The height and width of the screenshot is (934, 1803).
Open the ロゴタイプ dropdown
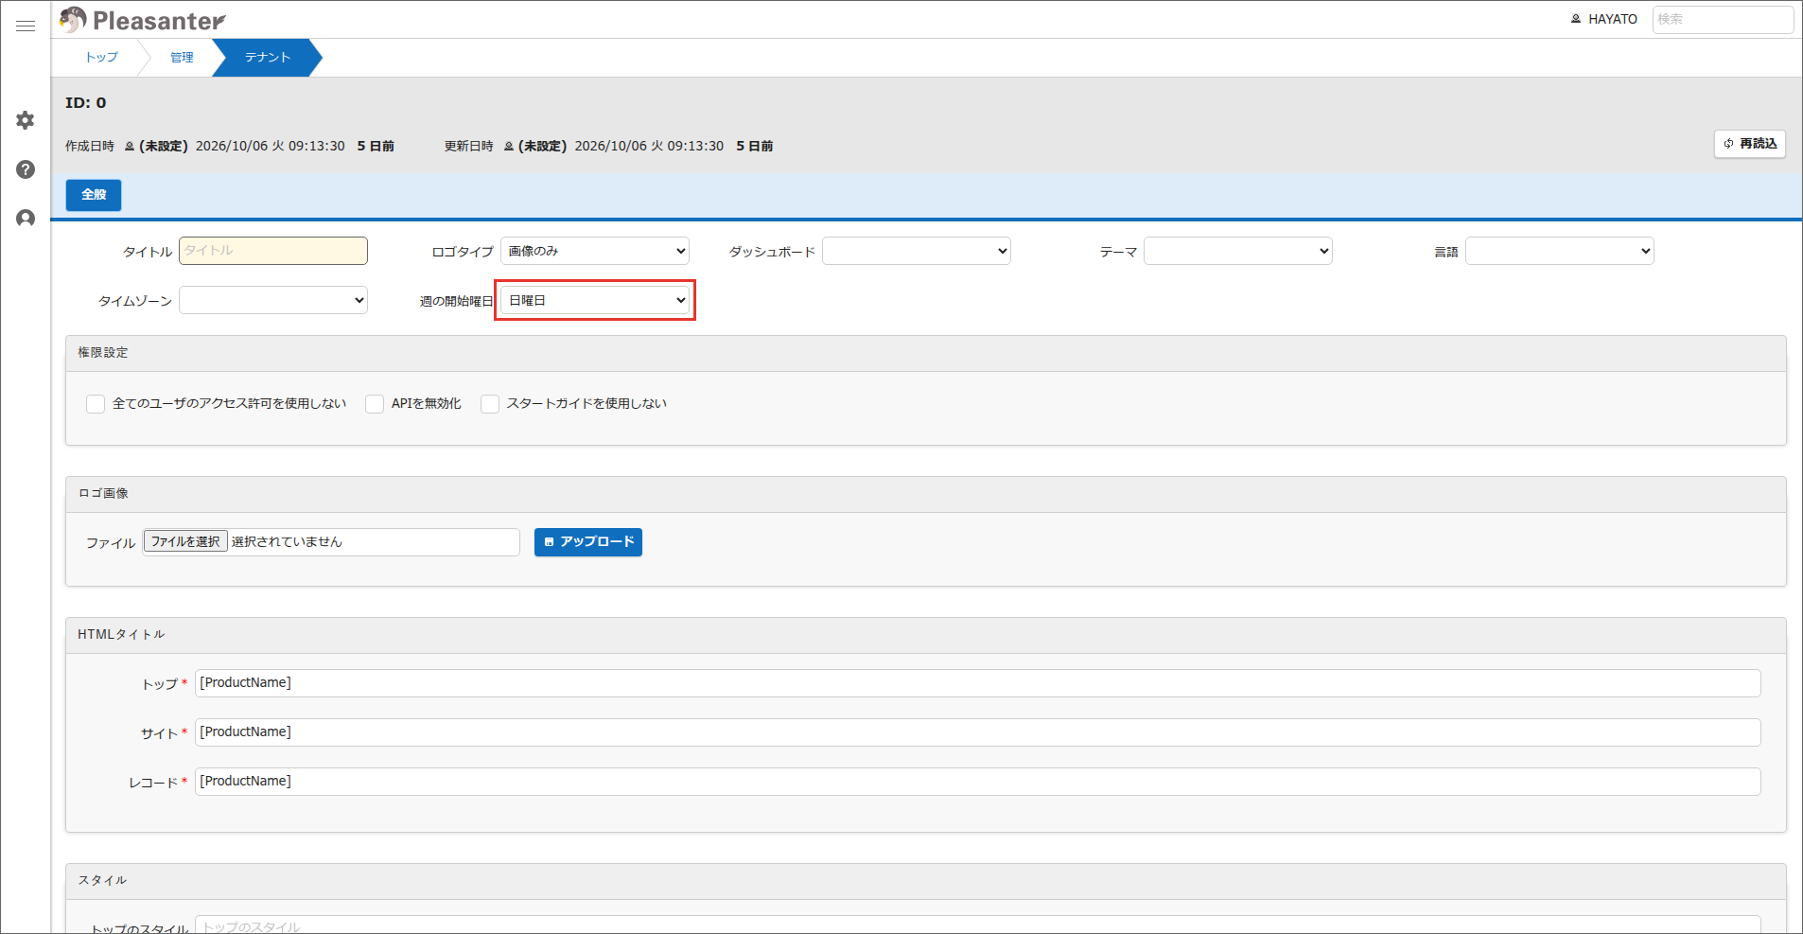click(x=595, y=251)
